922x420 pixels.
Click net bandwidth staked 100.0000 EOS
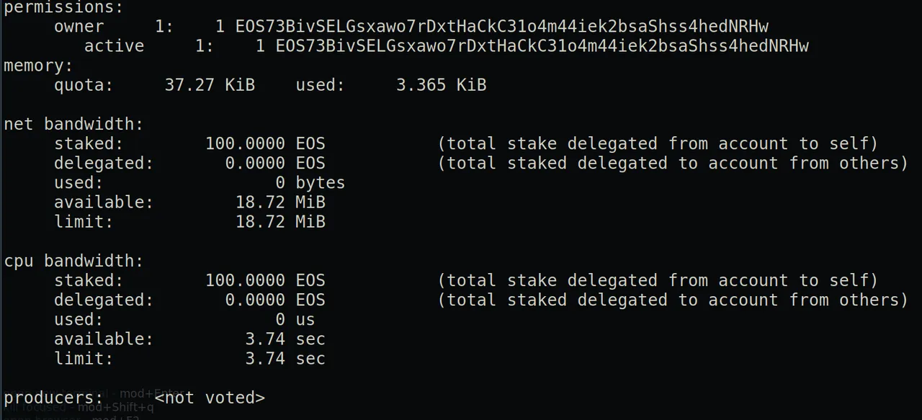(x=265, y=143)
